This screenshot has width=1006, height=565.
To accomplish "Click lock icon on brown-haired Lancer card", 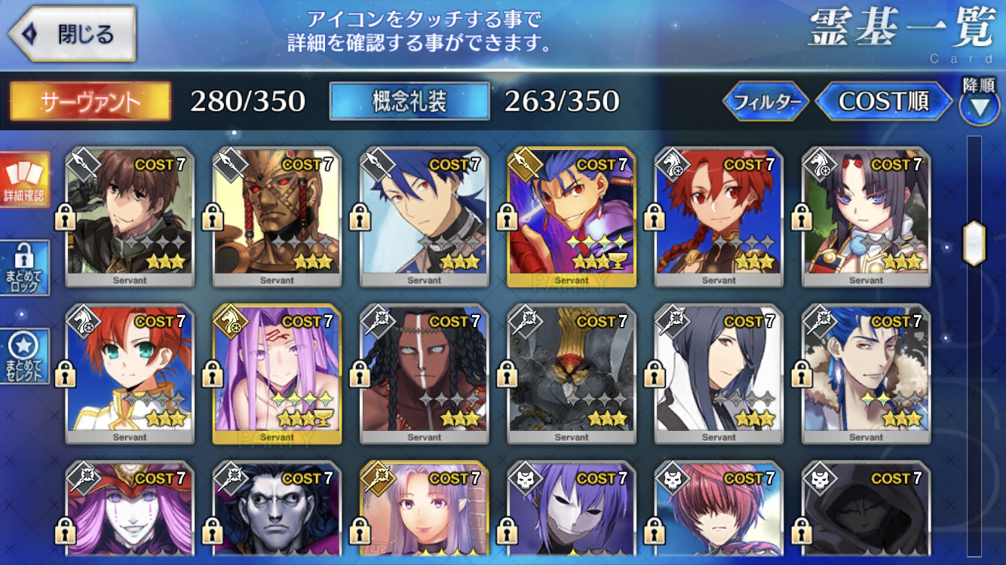I will [64, 219].
